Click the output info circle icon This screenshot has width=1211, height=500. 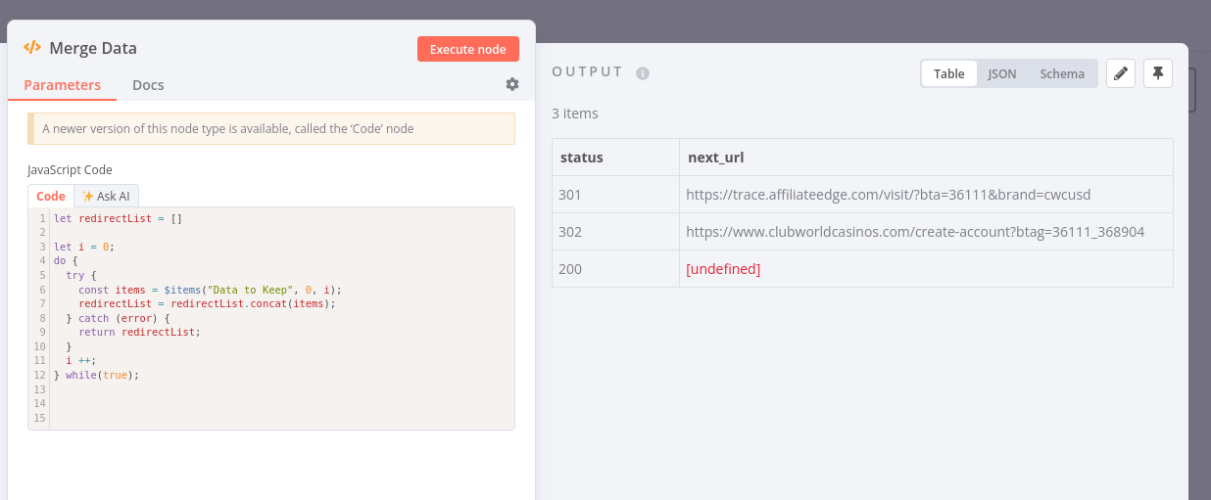643,72
